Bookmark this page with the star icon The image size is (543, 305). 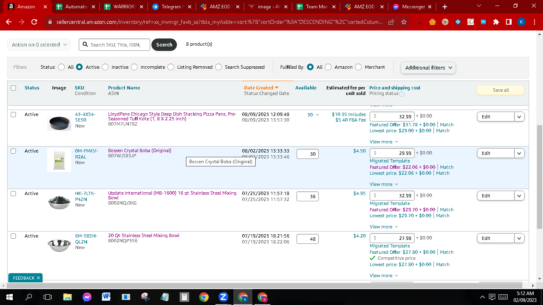pyautogui.click(x=404, y=22)
